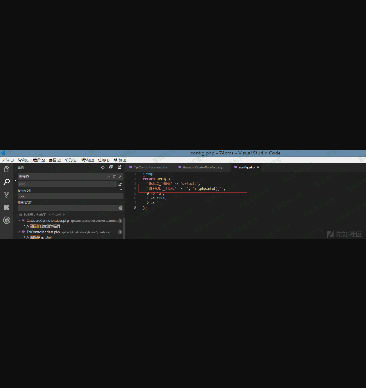This screenshot has width=366, height=388.
Task: Open the Debug view in activity bar
Action: [6, 220]
